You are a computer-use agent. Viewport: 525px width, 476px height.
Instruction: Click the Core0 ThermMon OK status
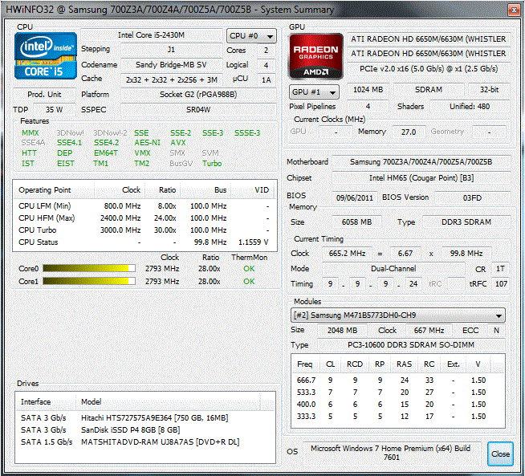coord(249,269)
